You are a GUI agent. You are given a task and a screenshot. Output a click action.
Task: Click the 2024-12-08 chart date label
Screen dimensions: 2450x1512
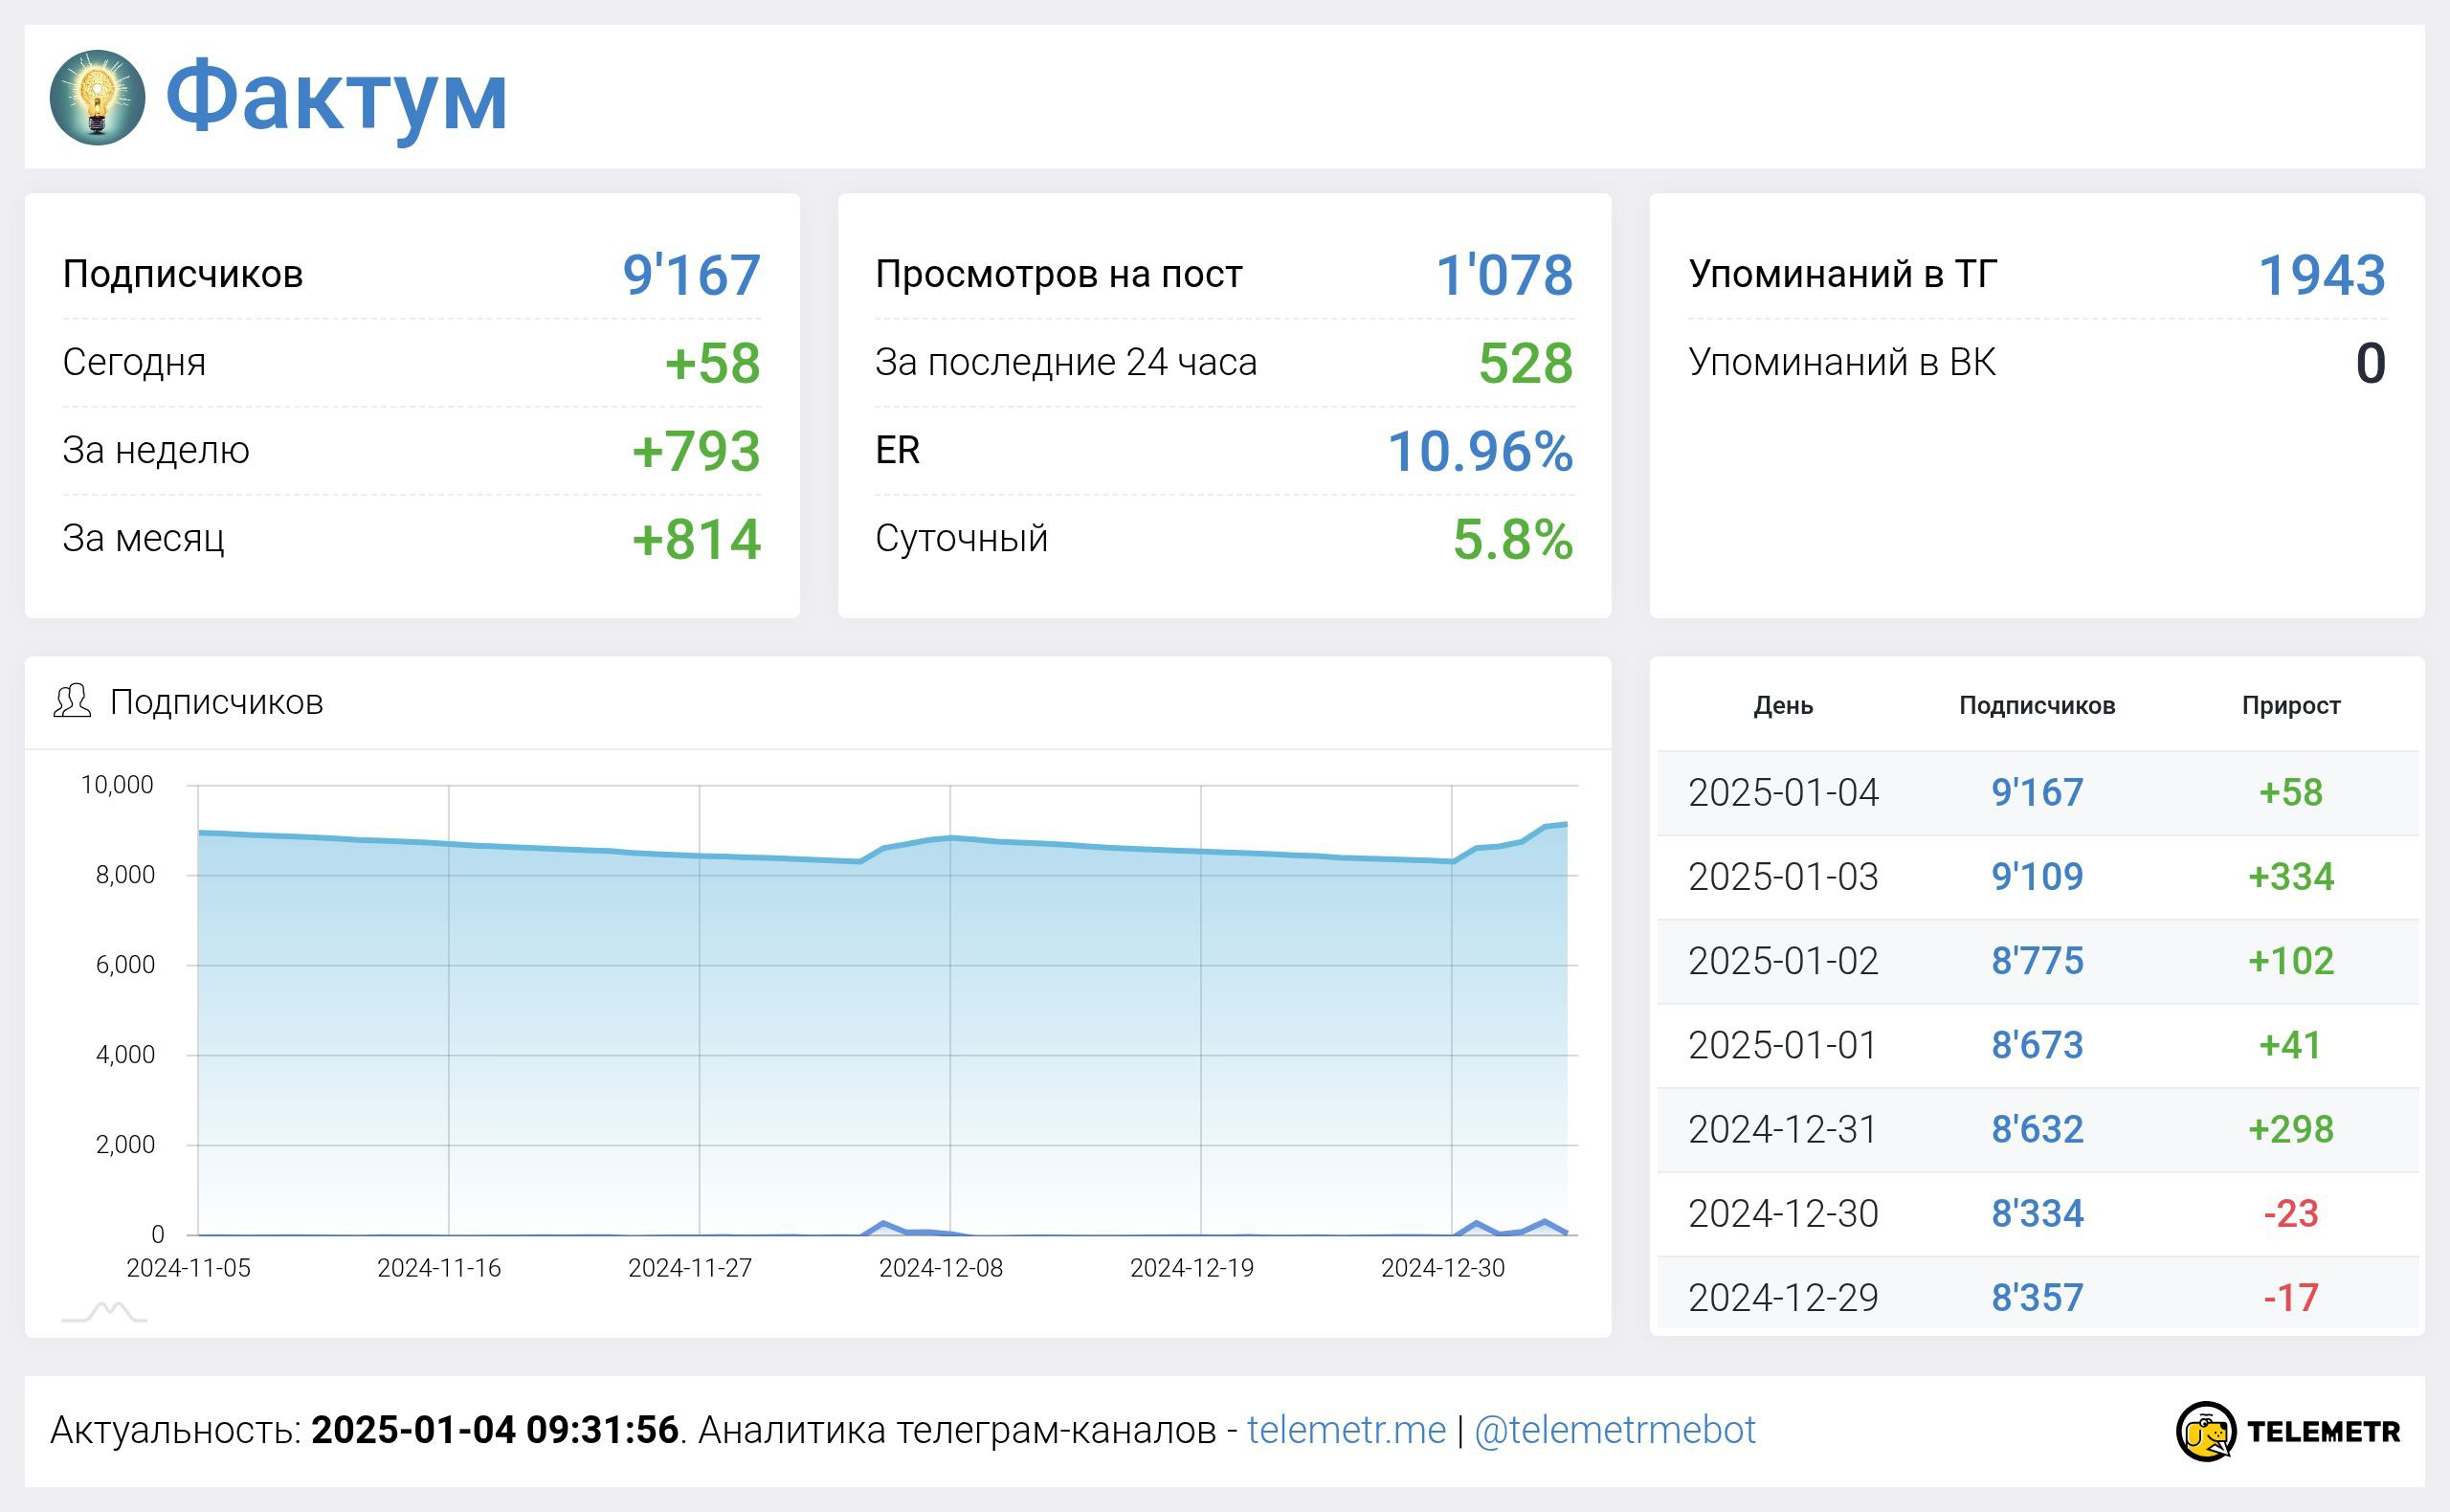[940, 1268]
